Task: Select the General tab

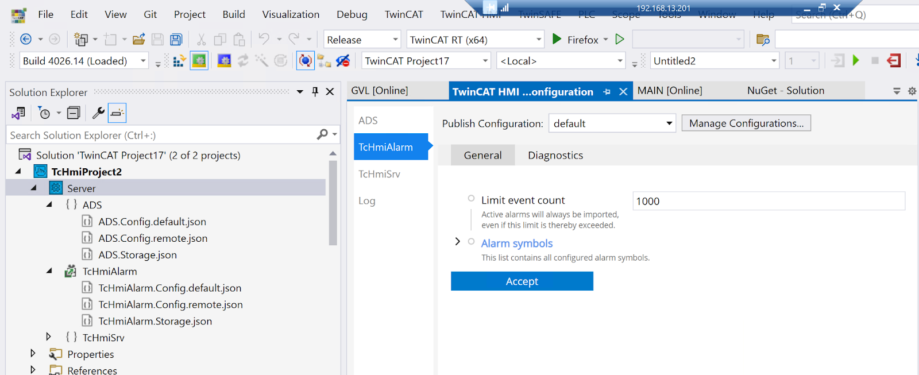Action: click(x=482, y=155)
